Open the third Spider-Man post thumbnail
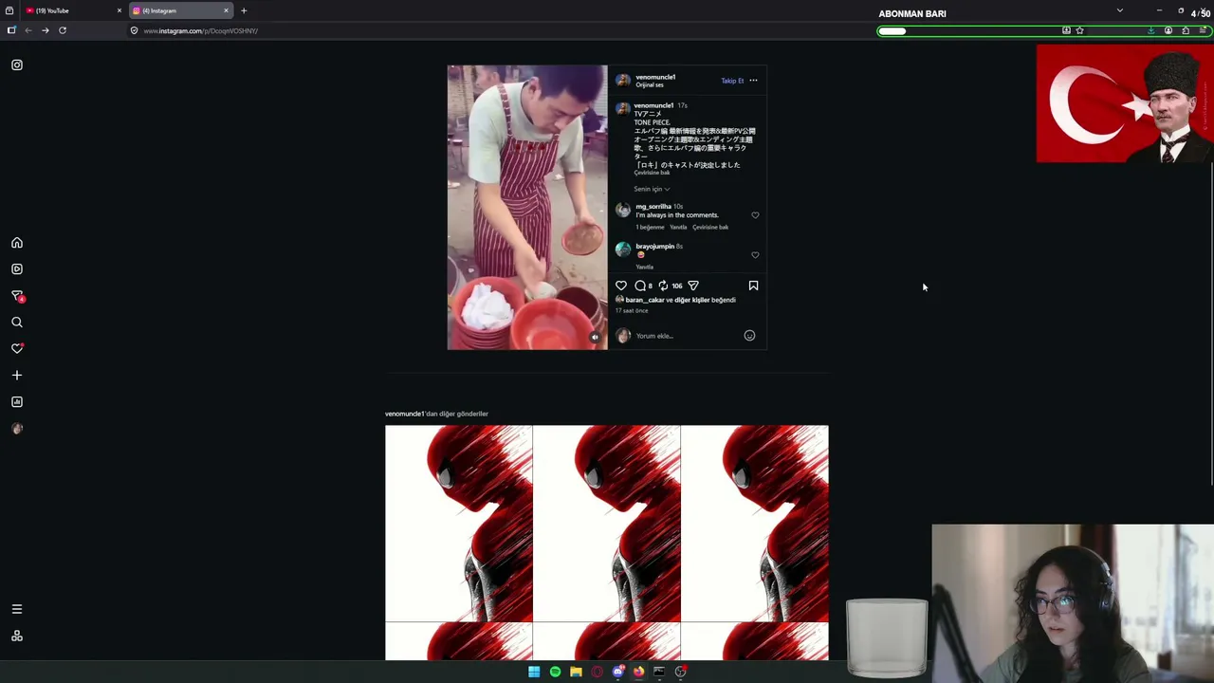Image resolution: width=1214 pixels, height=683 pixels. [x=755, y=524]
